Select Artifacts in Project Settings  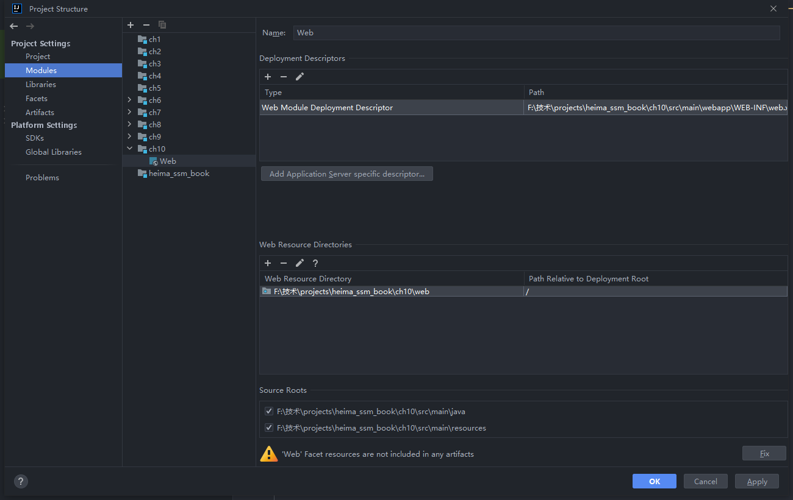40,113
